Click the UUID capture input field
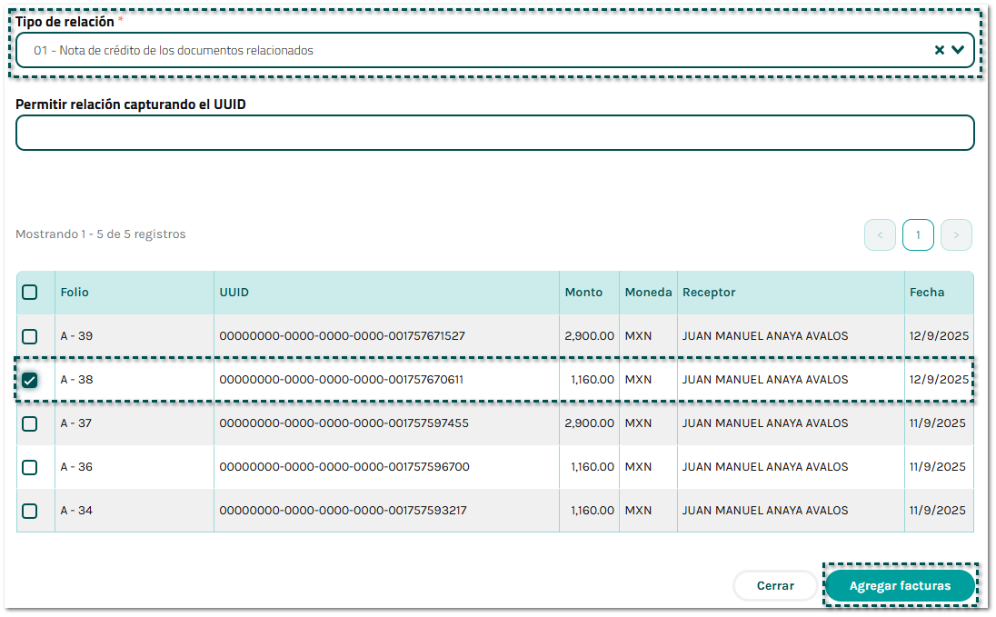996x617 pixels. click(x=494, y=133)
